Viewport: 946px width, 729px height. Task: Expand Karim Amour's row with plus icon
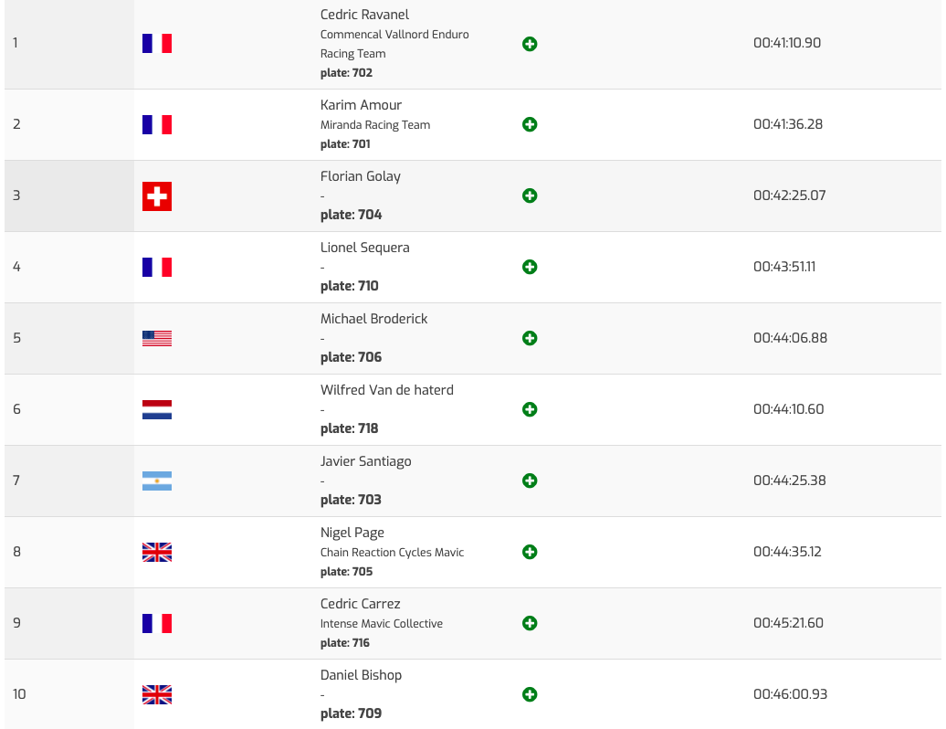coord(530,124)
